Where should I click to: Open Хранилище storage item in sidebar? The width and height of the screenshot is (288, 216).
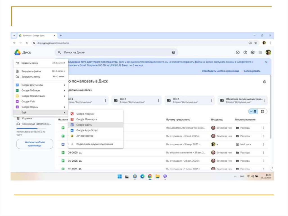pos(34,124)
